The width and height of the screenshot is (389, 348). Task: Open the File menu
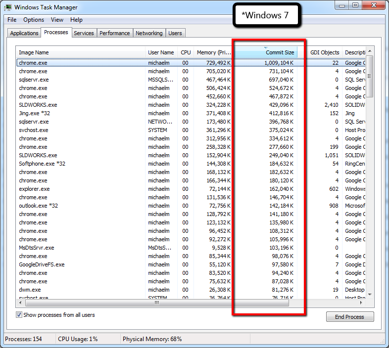(x=12, y=20)
